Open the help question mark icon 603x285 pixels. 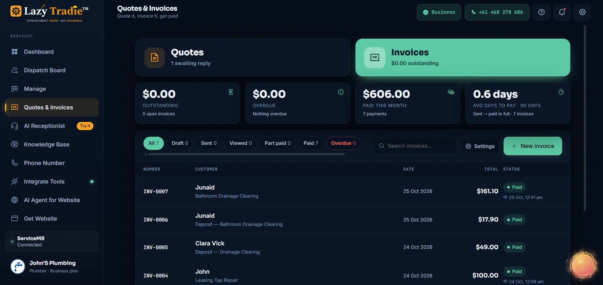click(x=541, y=12)
